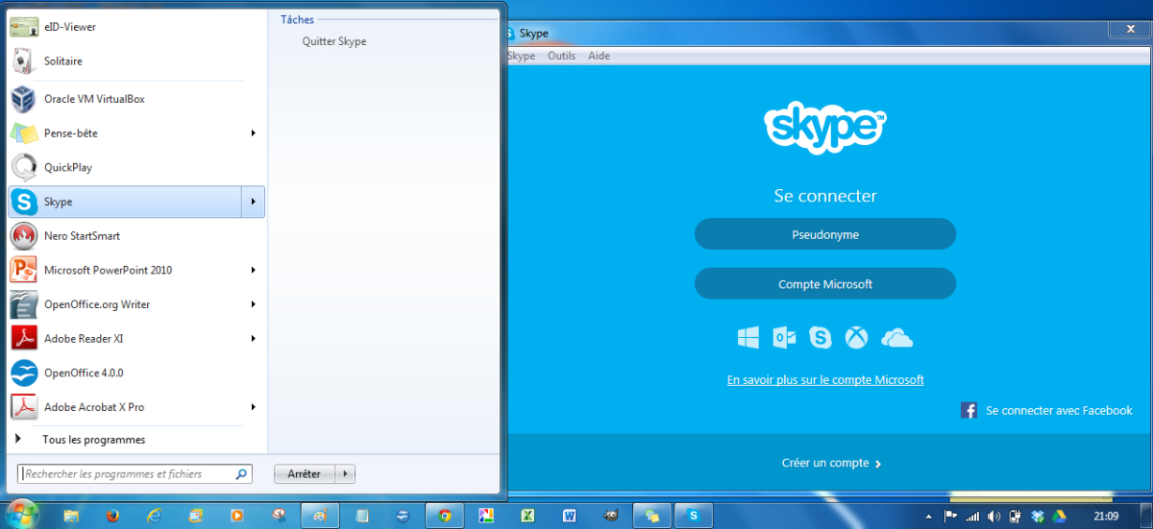Open the Skype menu in Skype window
Screen dimensions: 1153x529
(522, 56)
